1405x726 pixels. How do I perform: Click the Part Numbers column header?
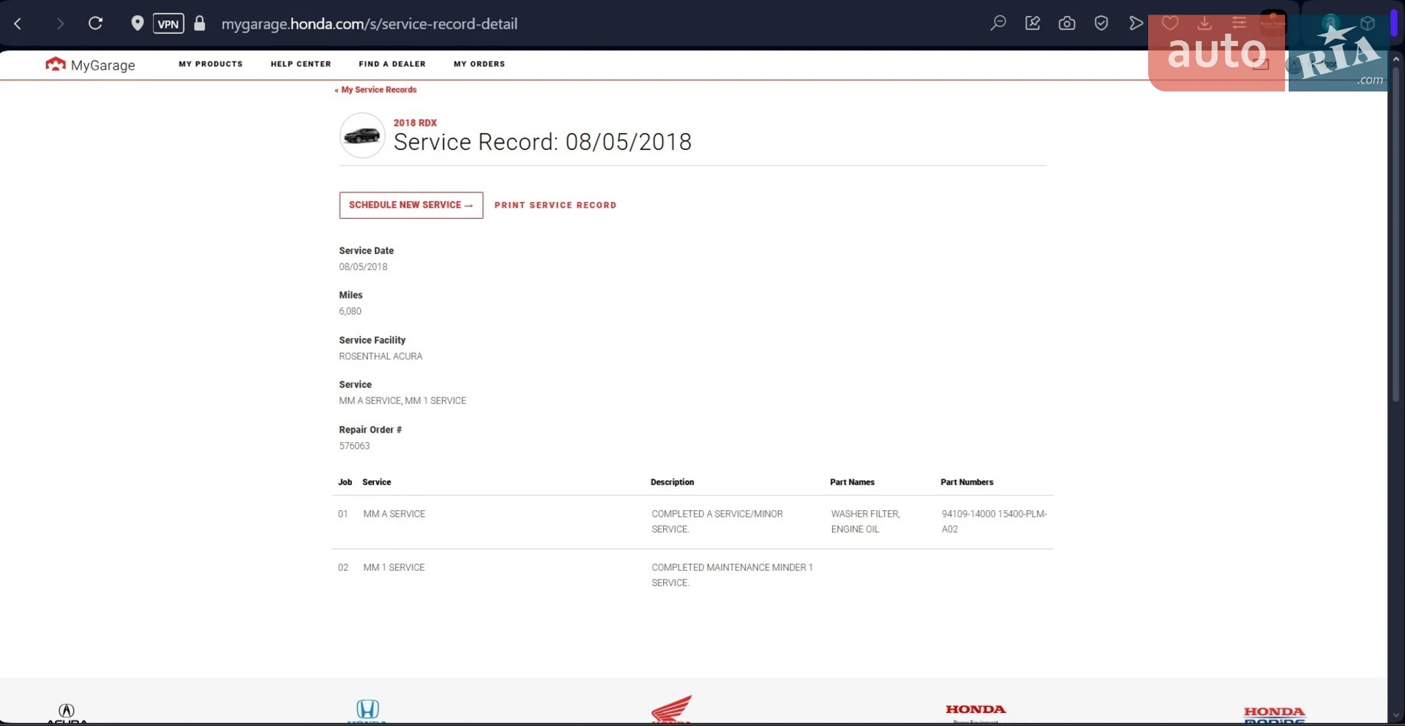tap(967, 482)
